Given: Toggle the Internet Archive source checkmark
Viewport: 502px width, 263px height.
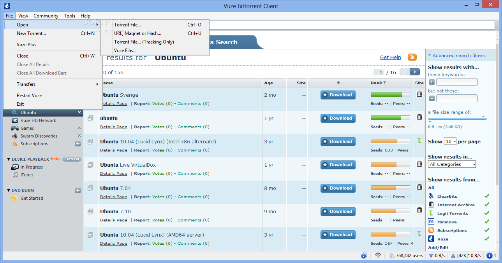Looking at the screenshot, I should (x=487, y=205).
